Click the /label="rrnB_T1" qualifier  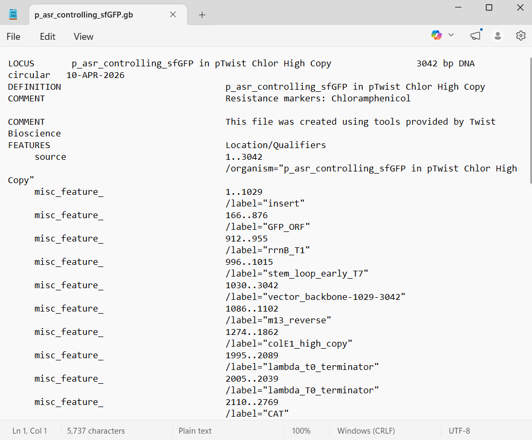[x=268, y=251]
